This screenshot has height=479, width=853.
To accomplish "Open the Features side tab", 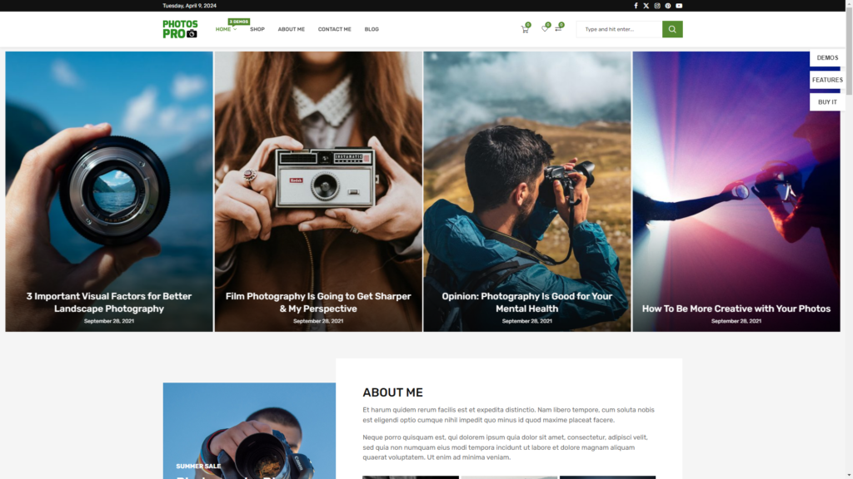I will tap(827, 80).
